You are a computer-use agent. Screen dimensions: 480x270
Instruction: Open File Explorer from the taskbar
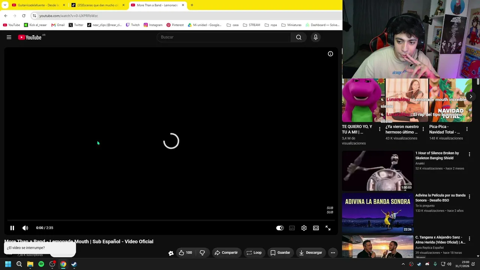[x=30, y=264]
